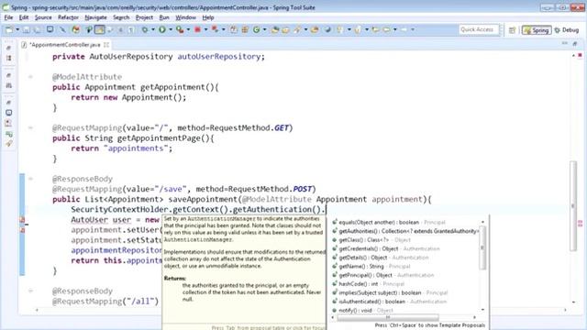This screenshot has width=587, height=330.
Task: Close the AppointmentController.java tab
Action: tap(106, 45)
